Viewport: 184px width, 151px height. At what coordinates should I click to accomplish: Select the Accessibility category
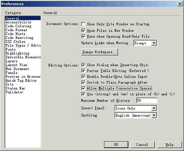[x=18, y=22]
